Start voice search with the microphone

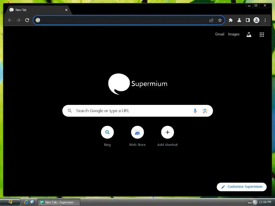click(195, 111)
